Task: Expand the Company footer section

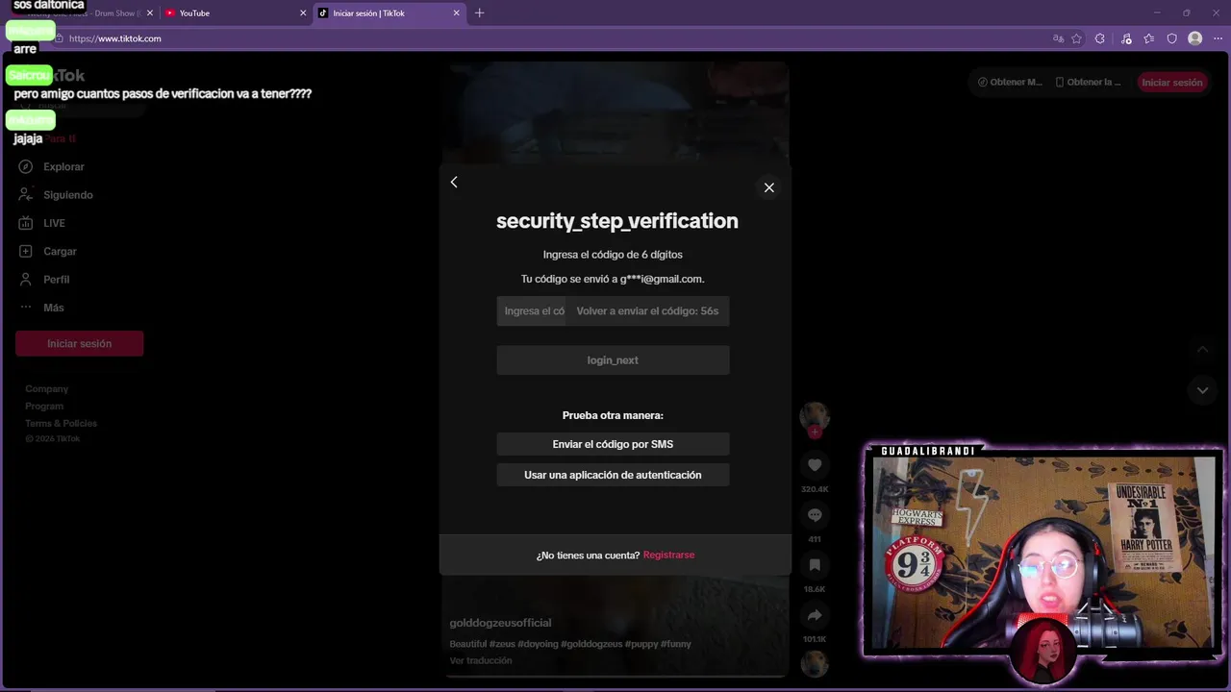Action: point(47,388)
